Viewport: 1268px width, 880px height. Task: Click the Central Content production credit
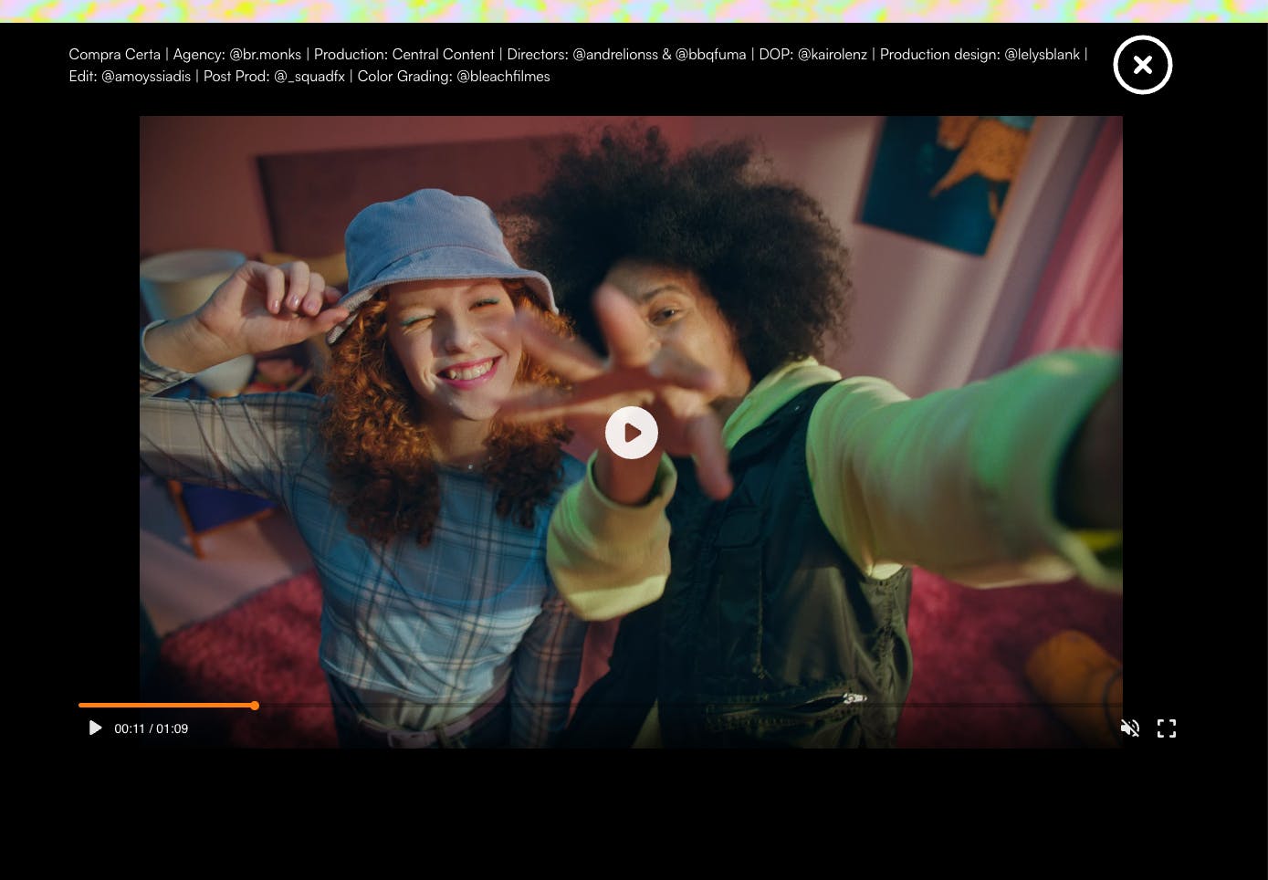tap(443, 55)
